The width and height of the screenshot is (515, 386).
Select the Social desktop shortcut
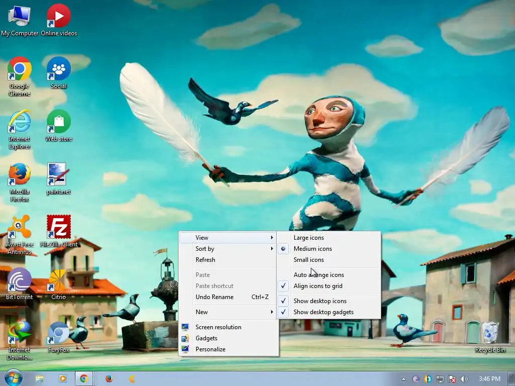pos(59,73)
